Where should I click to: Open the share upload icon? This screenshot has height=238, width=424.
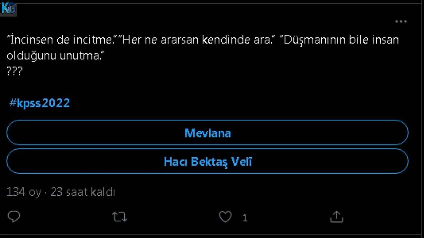coord(337,217)
